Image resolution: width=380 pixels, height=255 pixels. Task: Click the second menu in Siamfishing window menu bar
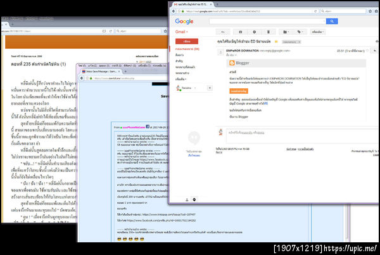[x=92, y=66]
